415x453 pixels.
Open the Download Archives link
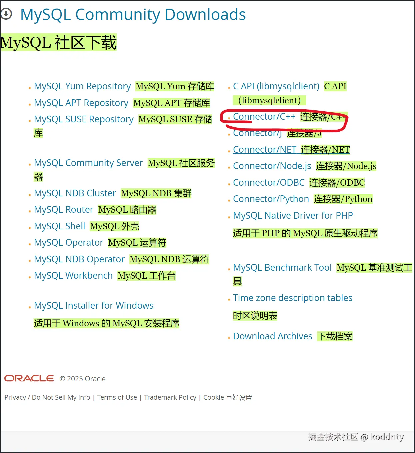[x=273, y=336]
